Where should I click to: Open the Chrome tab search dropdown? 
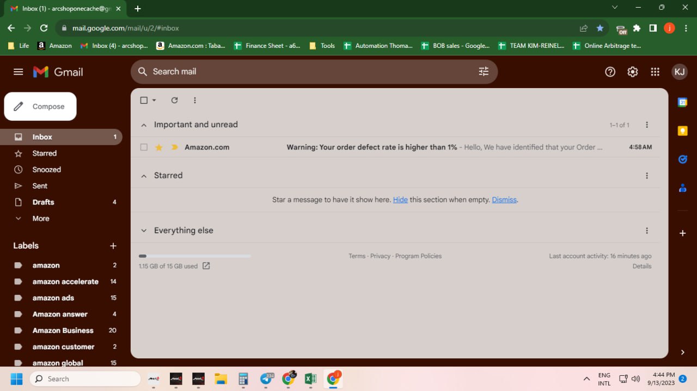[615, 8]
